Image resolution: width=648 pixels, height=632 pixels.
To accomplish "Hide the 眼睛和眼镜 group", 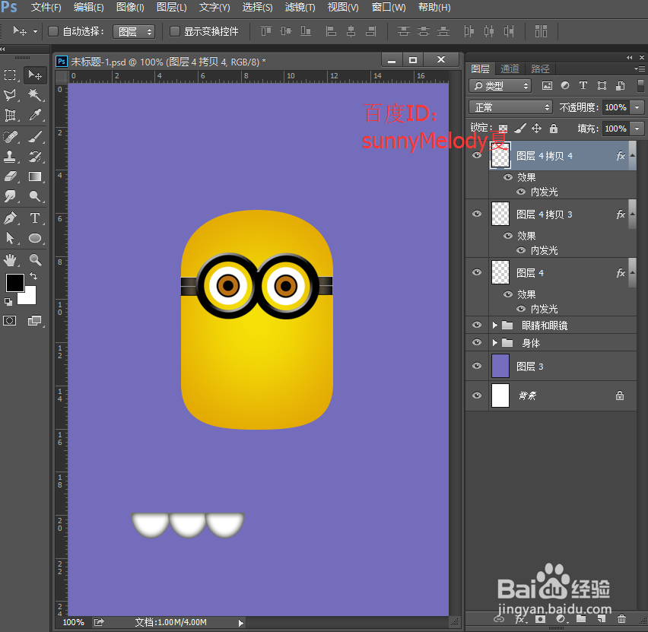I will click(477, 325).
